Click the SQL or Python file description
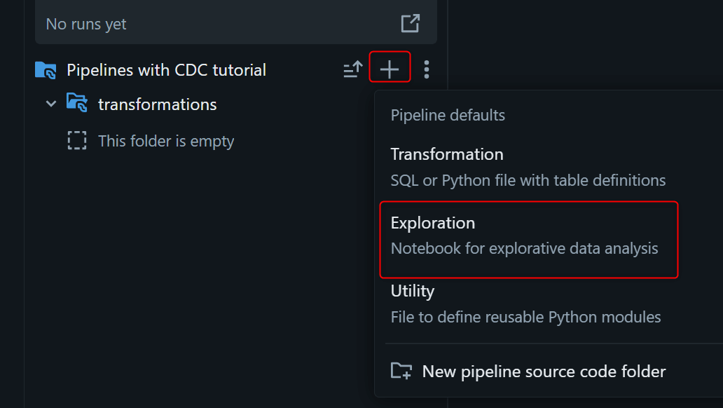 (x=528, y=180)
